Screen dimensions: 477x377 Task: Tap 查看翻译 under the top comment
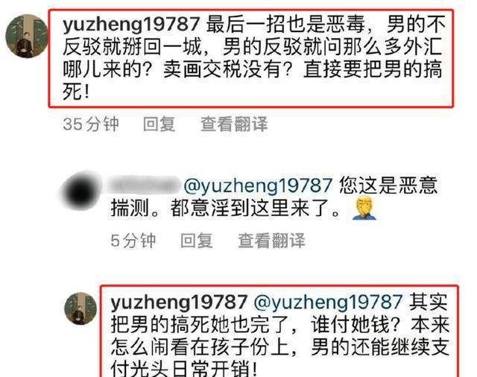[x=234, y=124]
